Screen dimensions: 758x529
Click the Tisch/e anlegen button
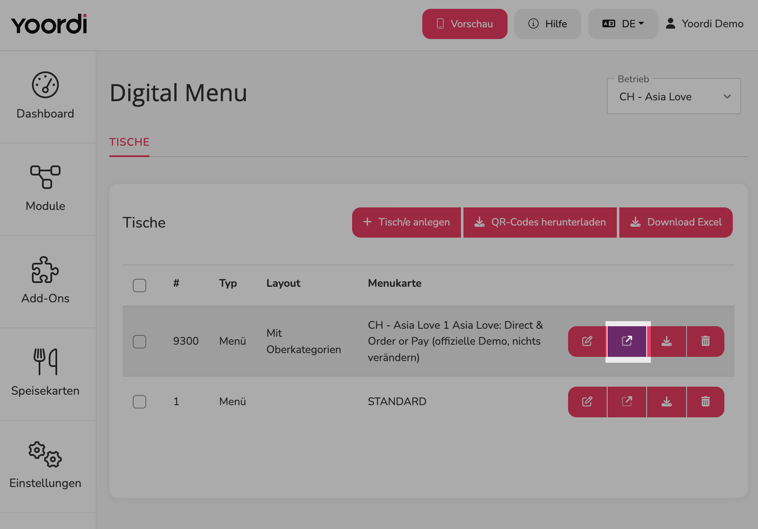(406, 223)
